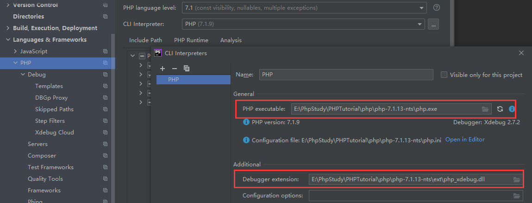This screenshot has height=203, width=532.
Task: Click the info icon next to Configuration file
Action: (x=246, y=140)
